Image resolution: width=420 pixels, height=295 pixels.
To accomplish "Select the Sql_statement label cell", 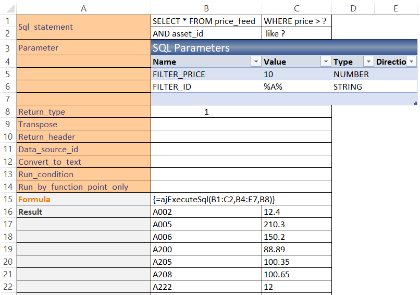I will 83,27.
